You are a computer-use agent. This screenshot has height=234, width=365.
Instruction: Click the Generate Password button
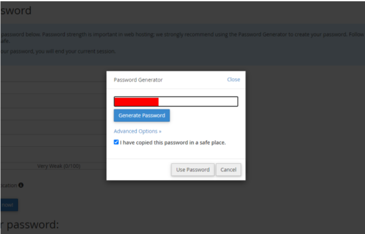pyautogui.click(x=142, y=116)
